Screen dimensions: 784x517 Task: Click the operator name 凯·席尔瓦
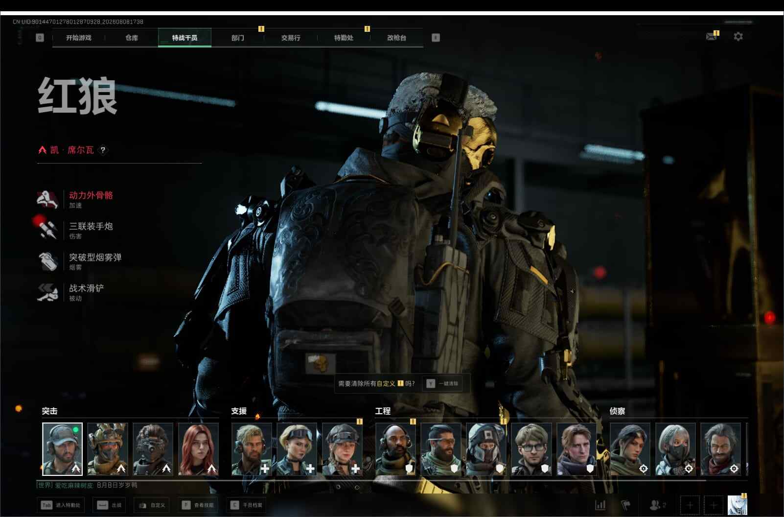click(72, 150)
